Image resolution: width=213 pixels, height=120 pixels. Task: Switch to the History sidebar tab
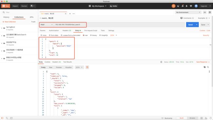tap(6, 17)
